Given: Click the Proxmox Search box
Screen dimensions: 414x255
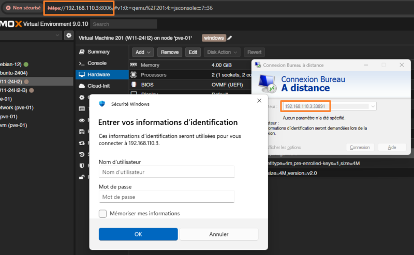Looking at the screenshot, I should point(124,24).
